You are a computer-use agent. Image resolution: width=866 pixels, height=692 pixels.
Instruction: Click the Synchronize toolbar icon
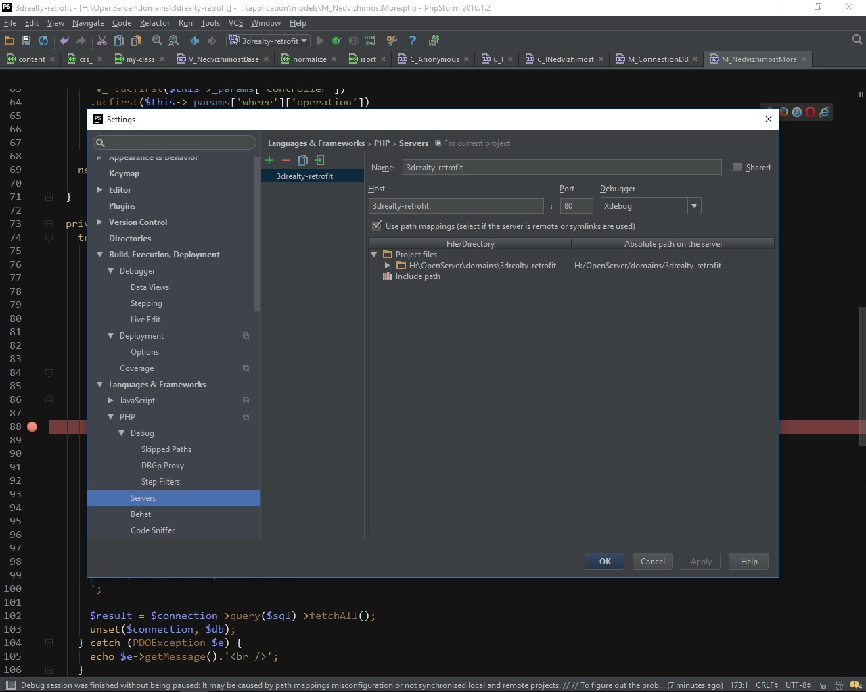(43, 41)
